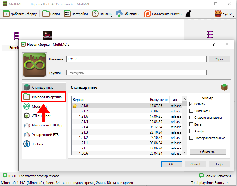Select version 1.21.6 row

[127, 116]
